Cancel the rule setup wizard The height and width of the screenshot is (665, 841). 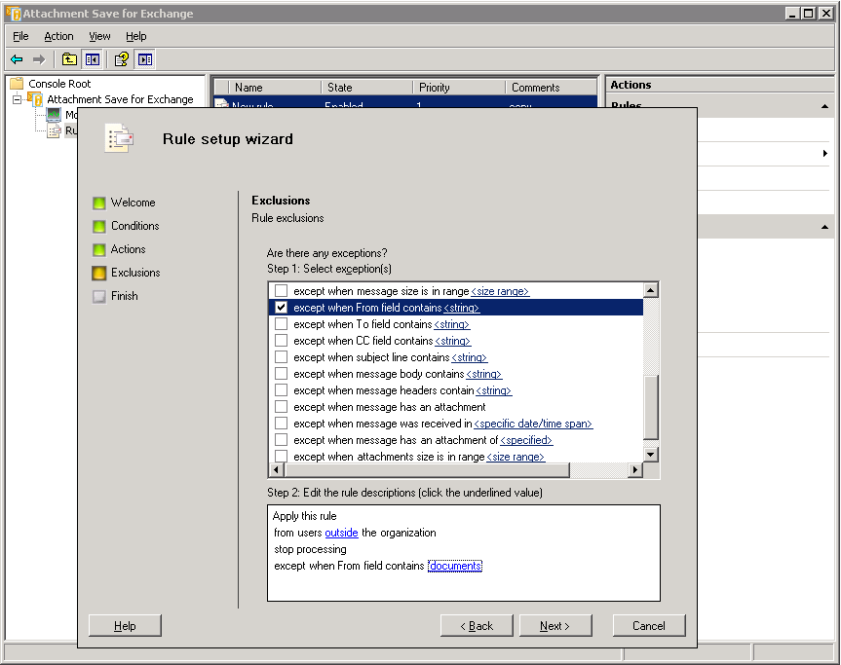[x=649, y=625]
